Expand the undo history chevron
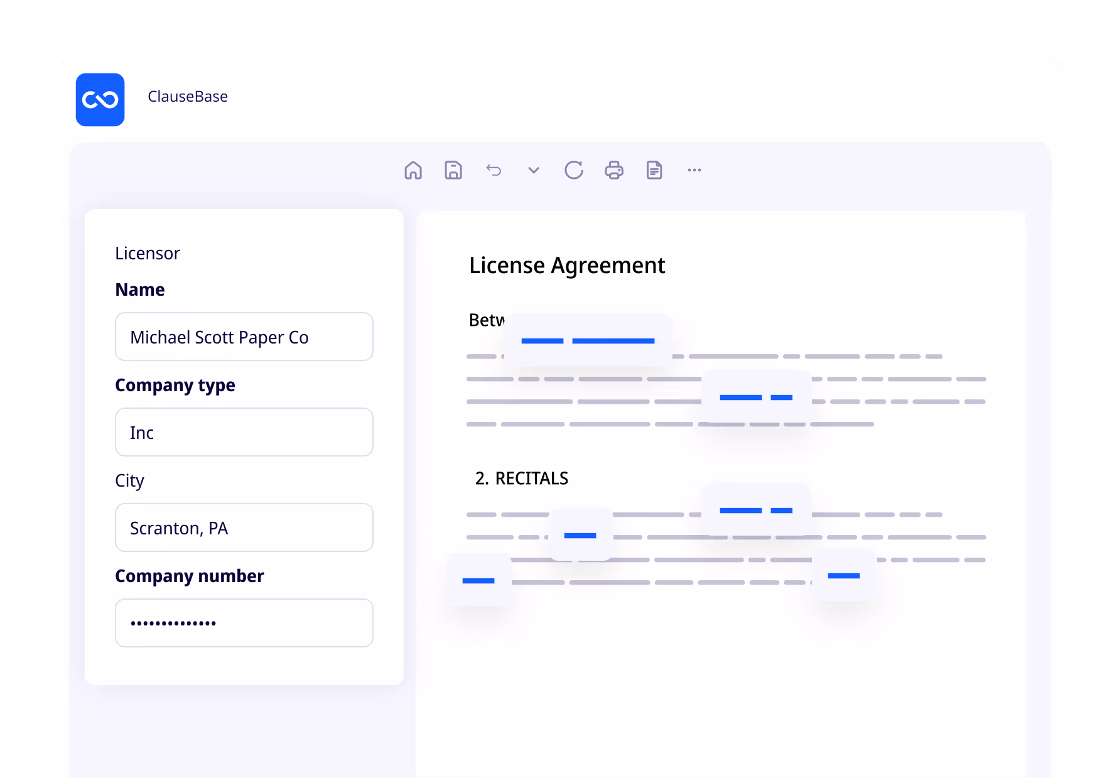 coord(534,170)
